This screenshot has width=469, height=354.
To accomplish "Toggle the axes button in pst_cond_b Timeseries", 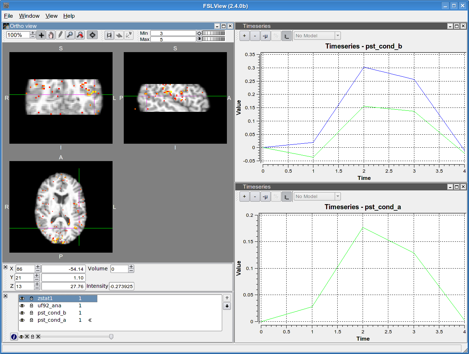I will (x=287, y=36).
